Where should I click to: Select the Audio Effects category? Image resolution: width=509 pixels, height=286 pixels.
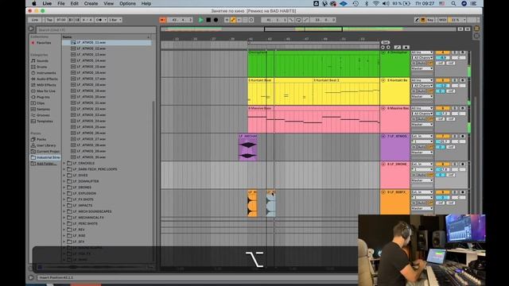[x=47, y=79]
